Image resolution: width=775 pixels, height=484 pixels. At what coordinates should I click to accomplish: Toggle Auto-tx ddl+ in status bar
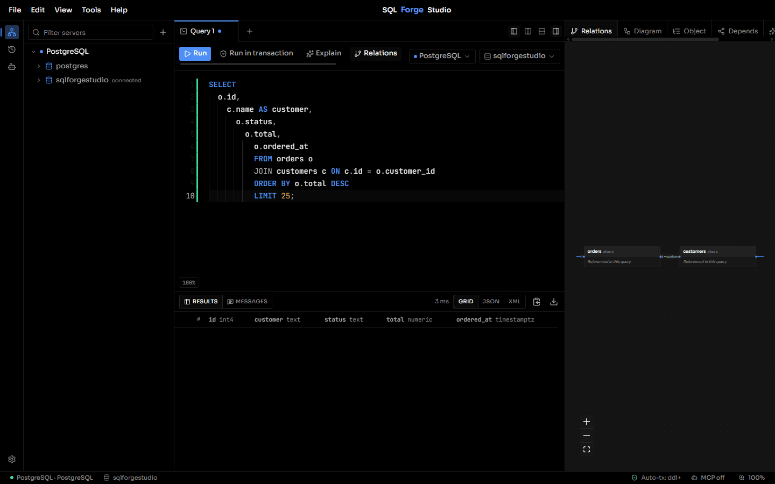[x=656, y=478]
